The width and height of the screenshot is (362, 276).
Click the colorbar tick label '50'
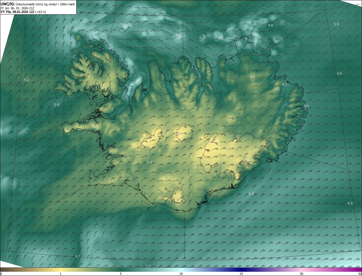point(360,274)
